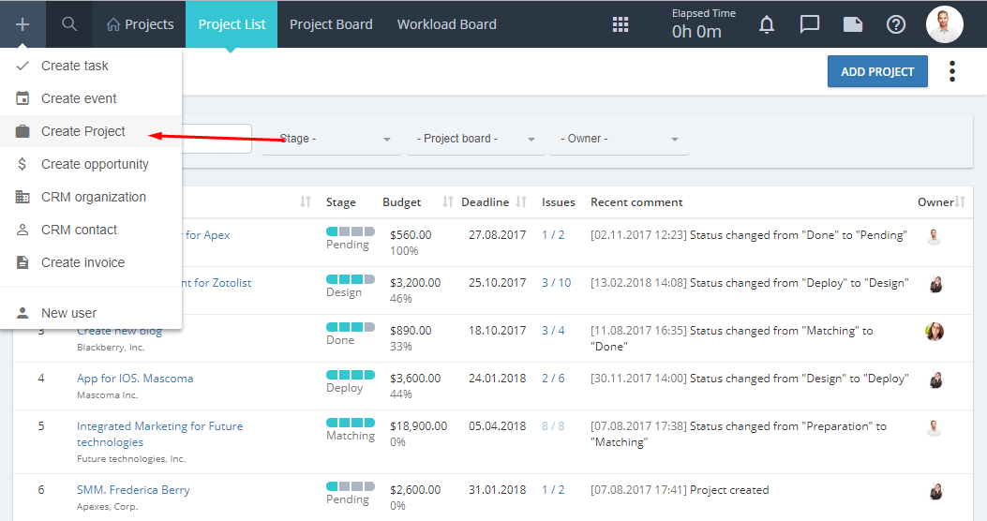The height and width of the screenshot is (521, 987).
Task: Click the Create opportunity dollar icon
Action: click(22, 164)
